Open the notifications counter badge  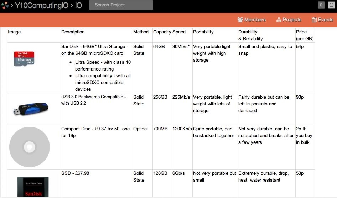click(321, 5)
